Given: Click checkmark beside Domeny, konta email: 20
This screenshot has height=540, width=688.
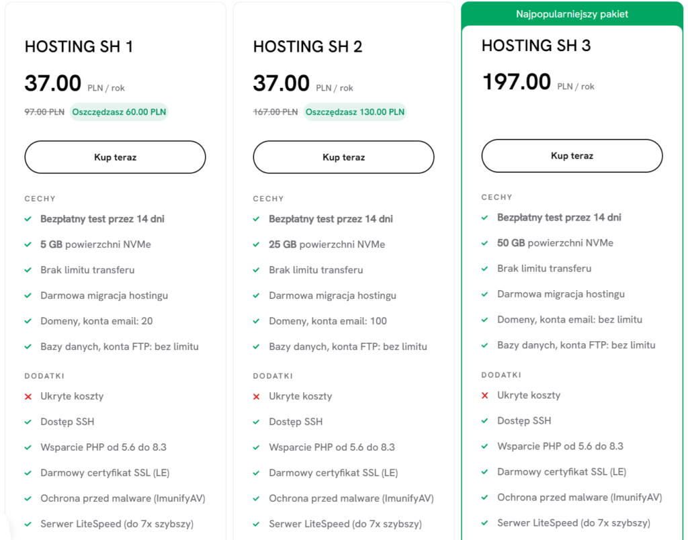Looking at the screenshot, I should [28, 321].
